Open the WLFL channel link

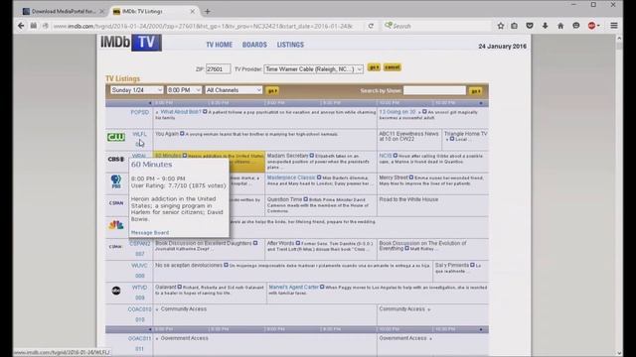139,134
